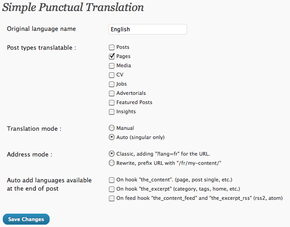This screenshot has height=227, width=290.
Task: Check the "the_excerpt" hook option
Action: 112,189
